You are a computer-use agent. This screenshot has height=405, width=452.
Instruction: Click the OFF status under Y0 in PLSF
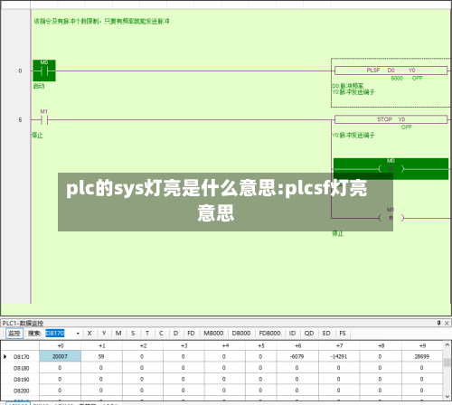click(418, 79)
